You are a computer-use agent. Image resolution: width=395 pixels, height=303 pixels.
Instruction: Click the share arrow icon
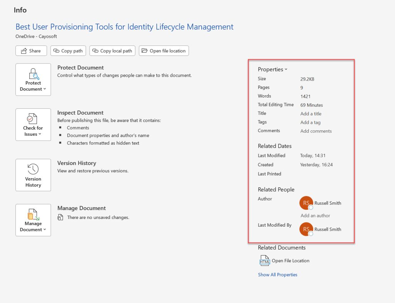tap(24, 51)
